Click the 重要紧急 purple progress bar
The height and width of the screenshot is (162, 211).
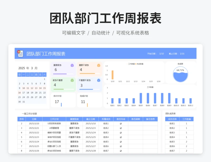pos(63,74)
